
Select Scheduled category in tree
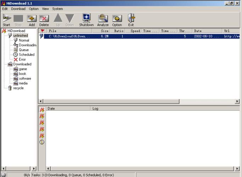pyautogui.click(x=27, y=55)
